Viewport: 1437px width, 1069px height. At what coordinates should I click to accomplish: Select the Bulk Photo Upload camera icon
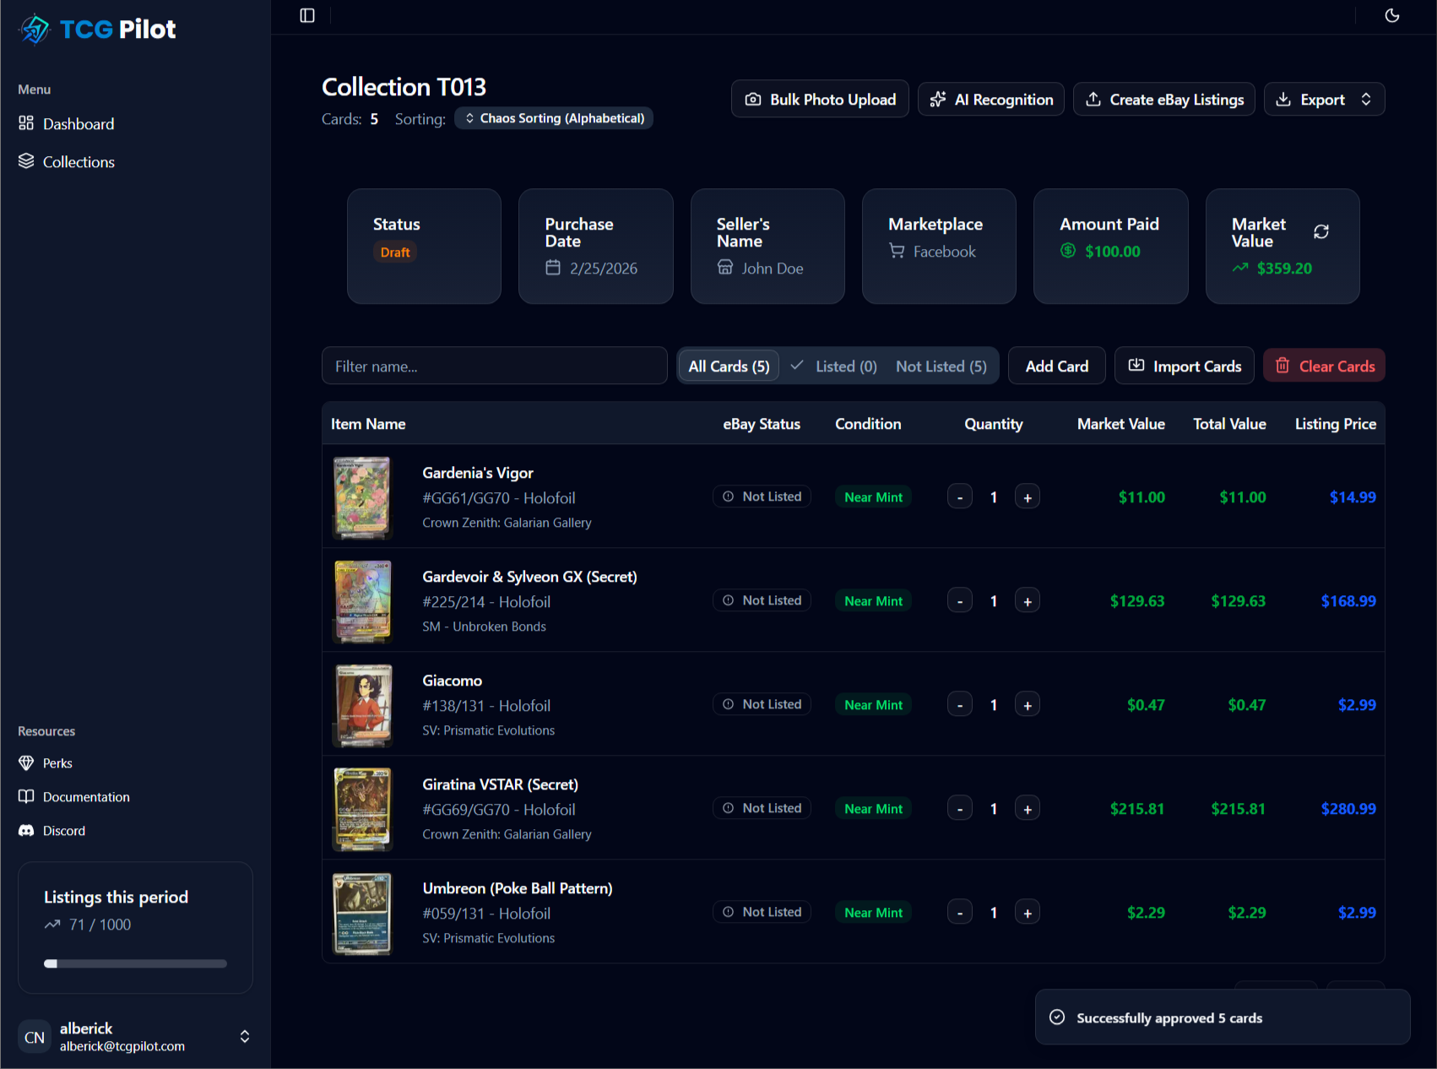(753, 99)
